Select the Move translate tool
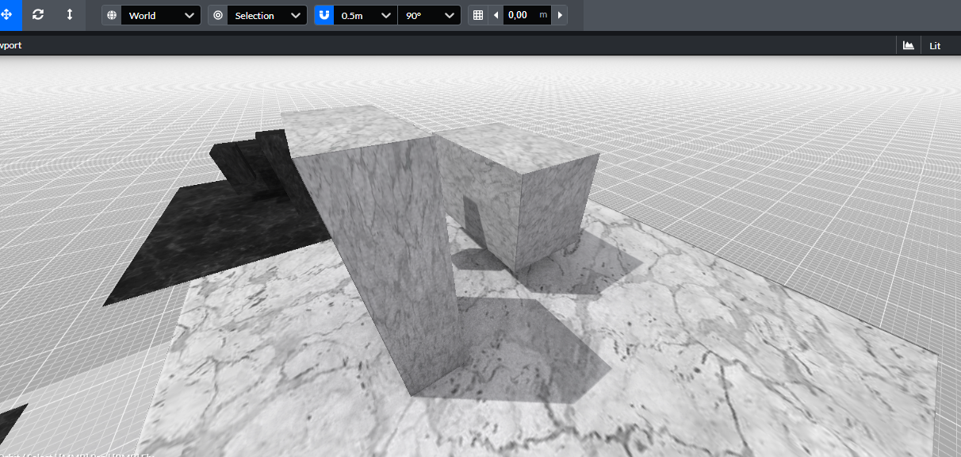Image resolution: width=961 pixels, height=457 pixels. tap(8, 15)
